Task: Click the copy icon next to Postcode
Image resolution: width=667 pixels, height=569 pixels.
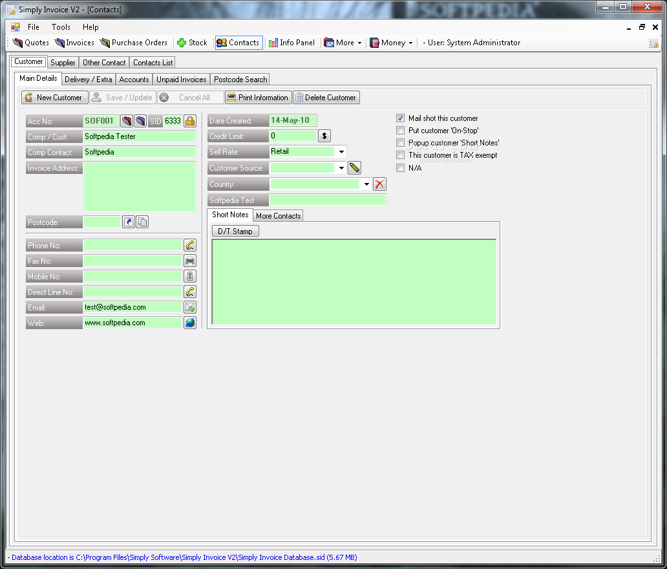Action: [142, 222]
